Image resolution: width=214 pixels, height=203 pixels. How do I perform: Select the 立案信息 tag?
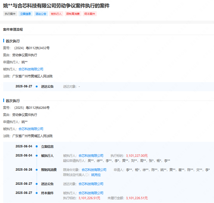[26, 14]
